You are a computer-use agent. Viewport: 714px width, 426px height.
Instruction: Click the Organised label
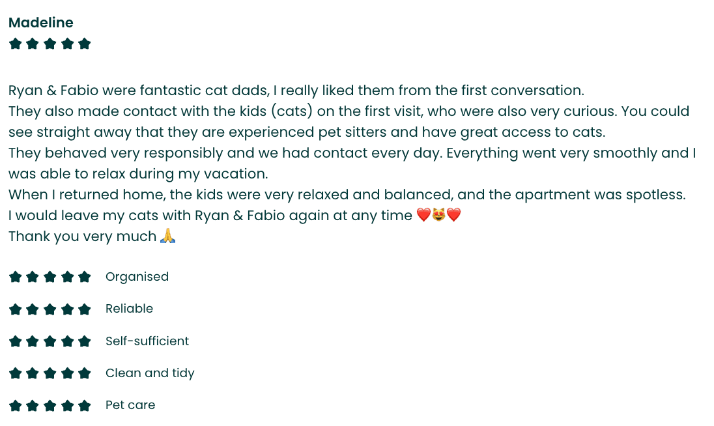(137, 277)
